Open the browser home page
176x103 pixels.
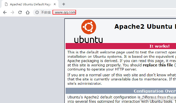tap(28, 12)
